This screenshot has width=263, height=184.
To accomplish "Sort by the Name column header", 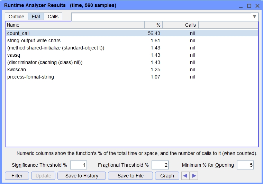I will (x=74, y=25).
